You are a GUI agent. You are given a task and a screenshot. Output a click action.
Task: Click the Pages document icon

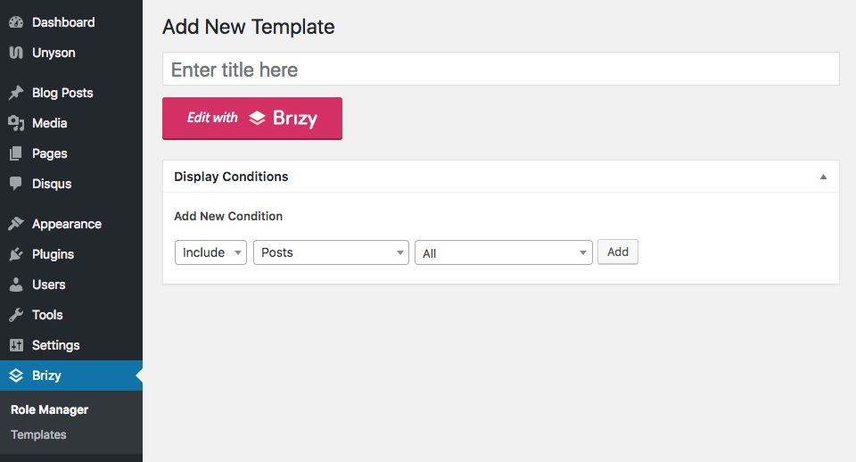click(16, 153)
